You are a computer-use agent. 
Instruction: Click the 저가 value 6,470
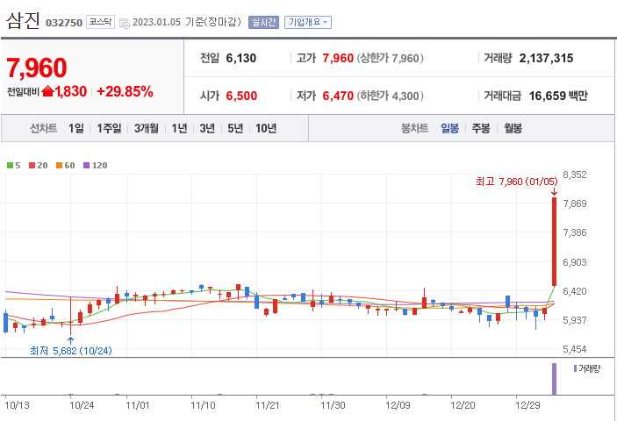point(338,96)
